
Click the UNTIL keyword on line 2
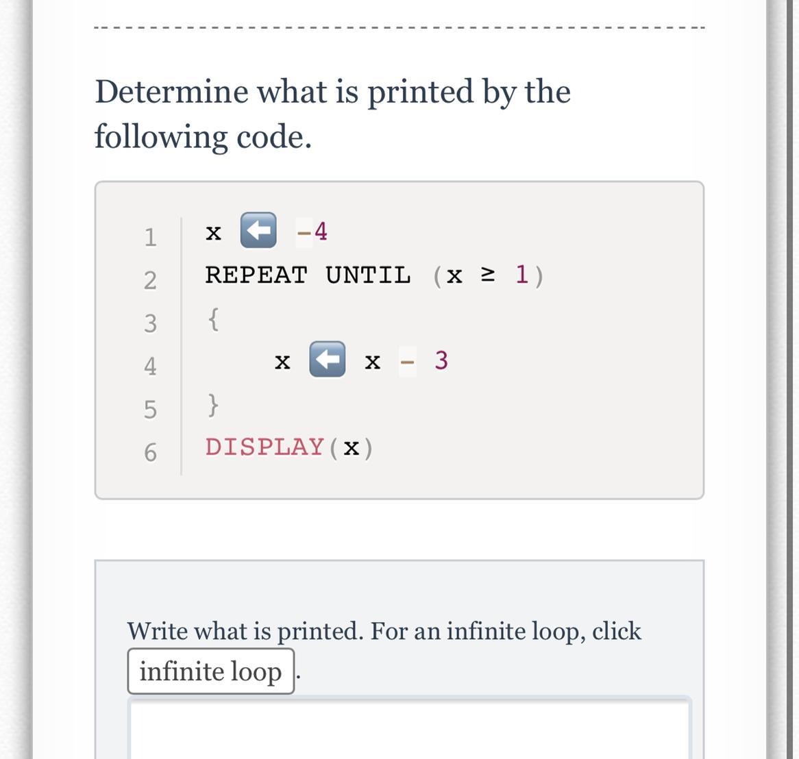coord(368,275)
